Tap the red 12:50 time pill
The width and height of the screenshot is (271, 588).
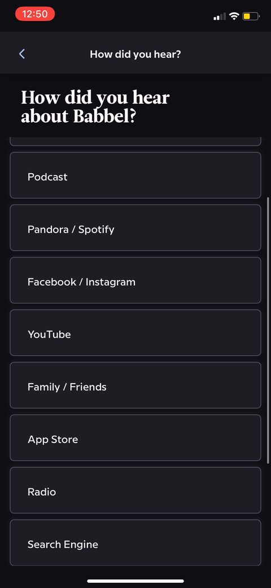pos(35,14)
